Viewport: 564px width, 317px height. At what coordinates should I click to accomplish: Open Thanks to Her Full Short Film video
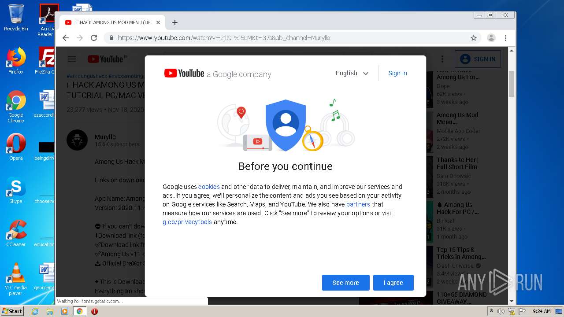point(457,163)
